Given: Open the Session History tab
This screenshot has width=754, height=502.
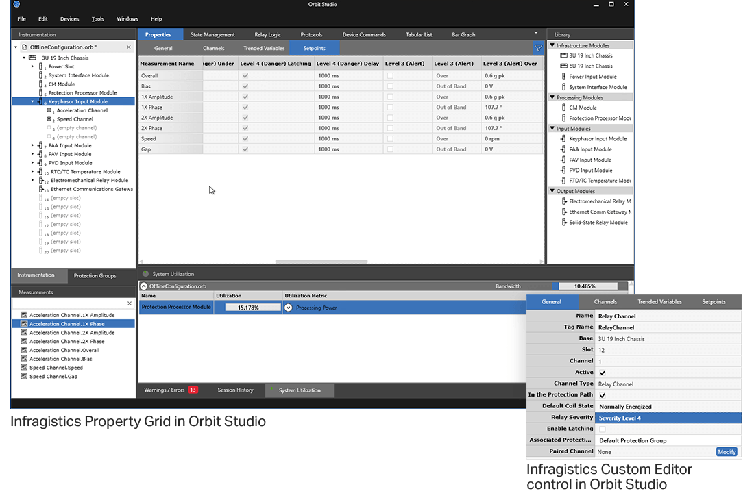Looking at the screenshot, I should (235, 390).
